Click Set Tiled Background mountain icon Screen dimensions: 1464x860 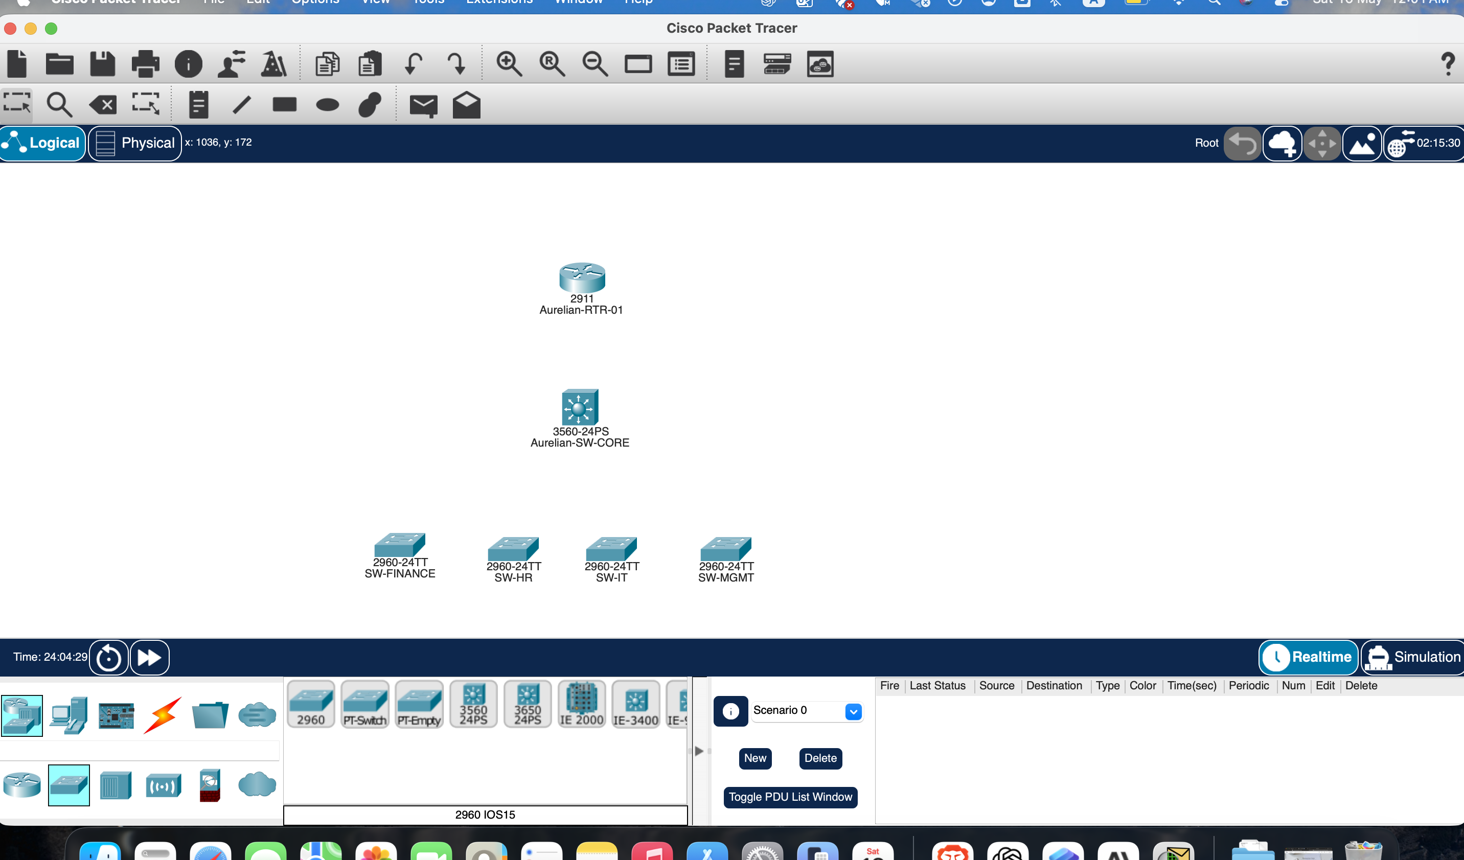click(x=1362, y=144)
